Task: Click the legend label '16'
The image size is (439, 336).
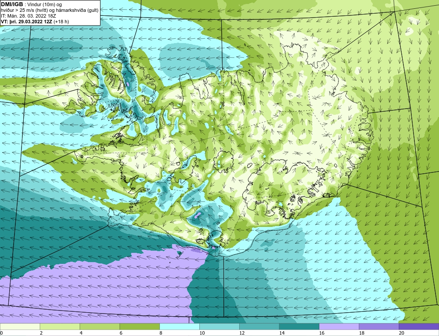Action: tap(322, 333)
